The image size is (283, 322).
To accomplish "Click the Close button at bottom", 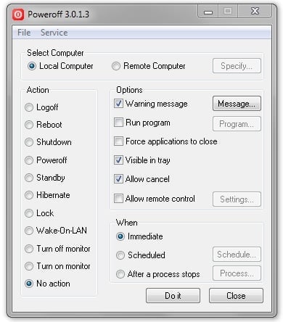I will point(236,295).
